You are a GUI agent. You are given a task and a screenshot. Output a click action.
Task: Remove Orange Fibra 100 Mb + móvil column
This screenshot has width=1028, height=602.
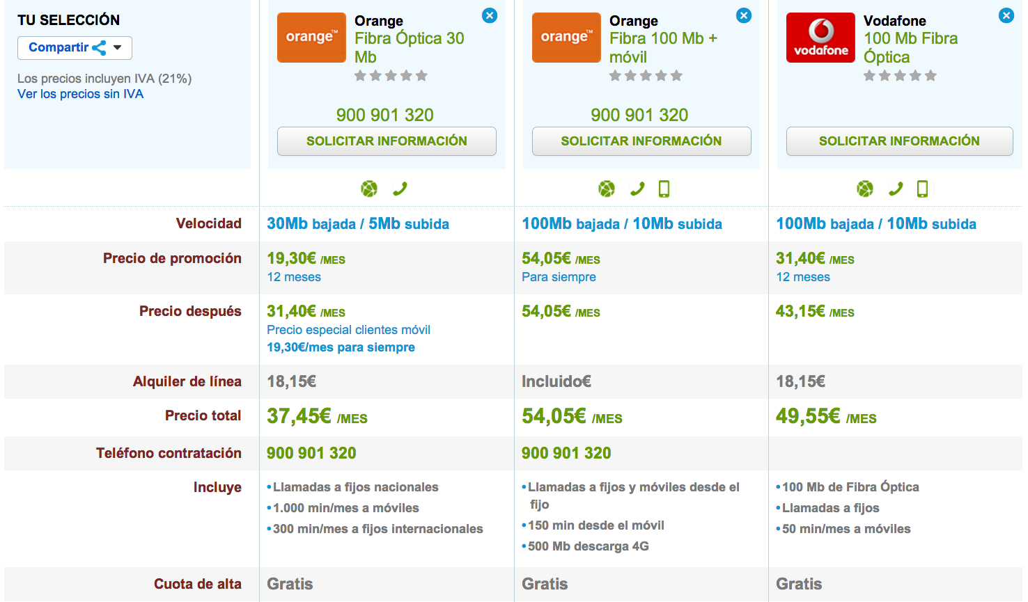click(x=744, y=15)
